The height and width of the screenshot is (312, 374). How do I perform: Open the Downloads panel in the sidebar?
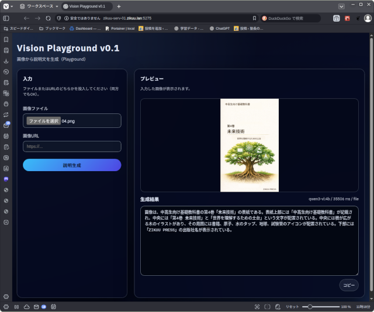coord(6,61)
